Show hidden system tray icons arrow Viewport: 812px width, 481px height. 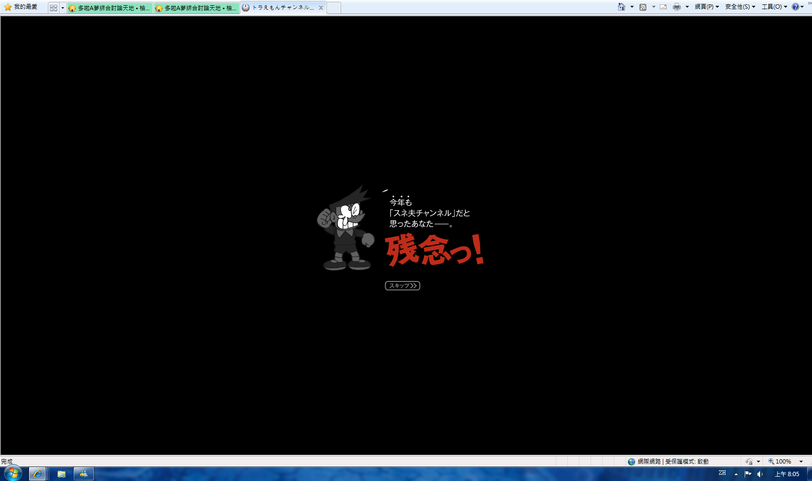click(x=736, y=474)
